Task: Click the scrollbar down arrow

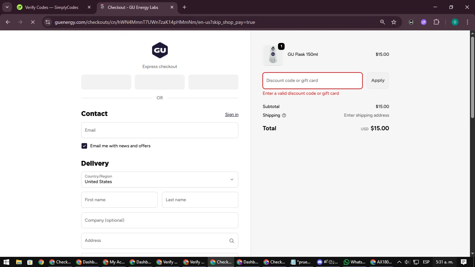Action: pos(472,254)
